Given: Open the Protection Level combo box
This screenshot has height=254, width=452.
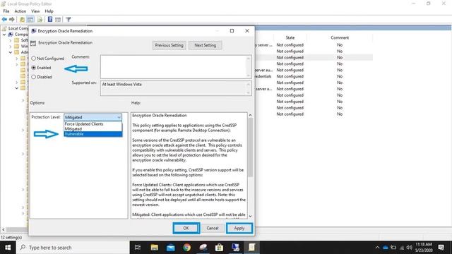Looking at the screenshot, I should coord(93,117).
